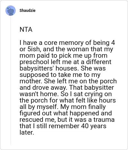Click the line "rescued me, but it was a trauma"

pos(67,120)
